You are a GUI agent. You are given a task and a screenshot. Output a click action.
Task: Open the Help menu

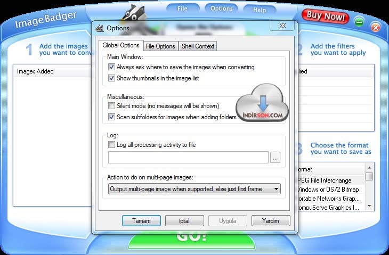pyautogui.click(x=260, y=10)
